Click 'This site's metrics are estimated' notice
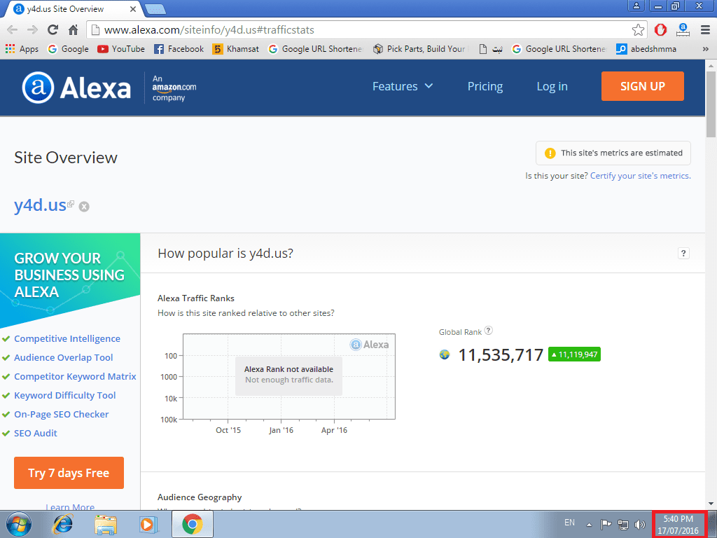 click(x=613, y=153)
